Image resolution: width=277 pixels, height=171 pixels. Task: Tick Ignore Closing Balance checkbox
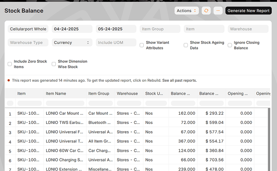230,45
